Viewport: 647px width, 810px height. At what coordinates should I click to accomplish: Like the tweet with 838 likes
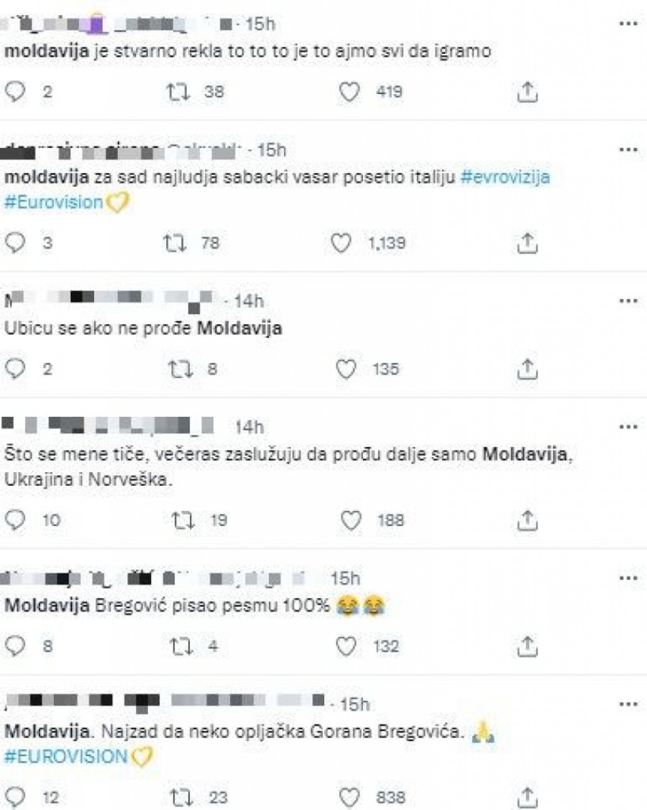(x=349, y=797)
